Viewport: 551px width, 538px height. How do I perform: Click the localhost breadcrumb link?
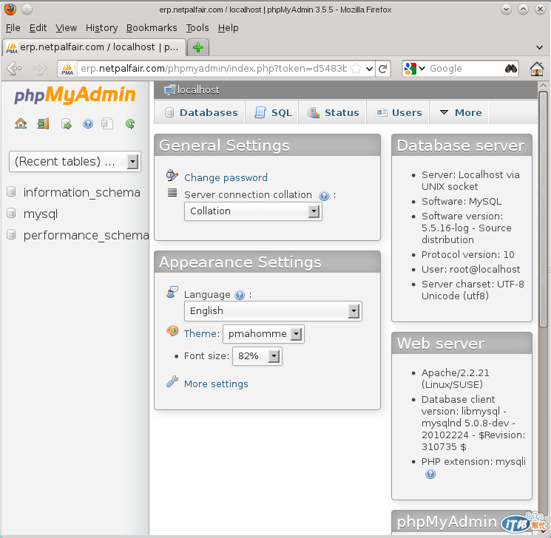pos(198,90)
